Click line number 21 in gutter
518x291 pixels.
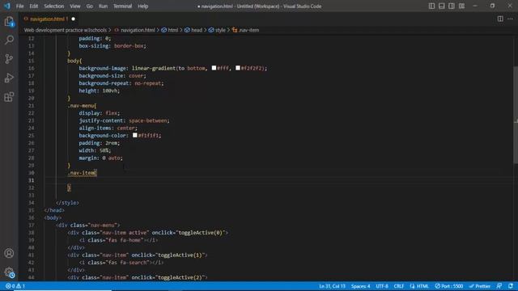(31, 106)
